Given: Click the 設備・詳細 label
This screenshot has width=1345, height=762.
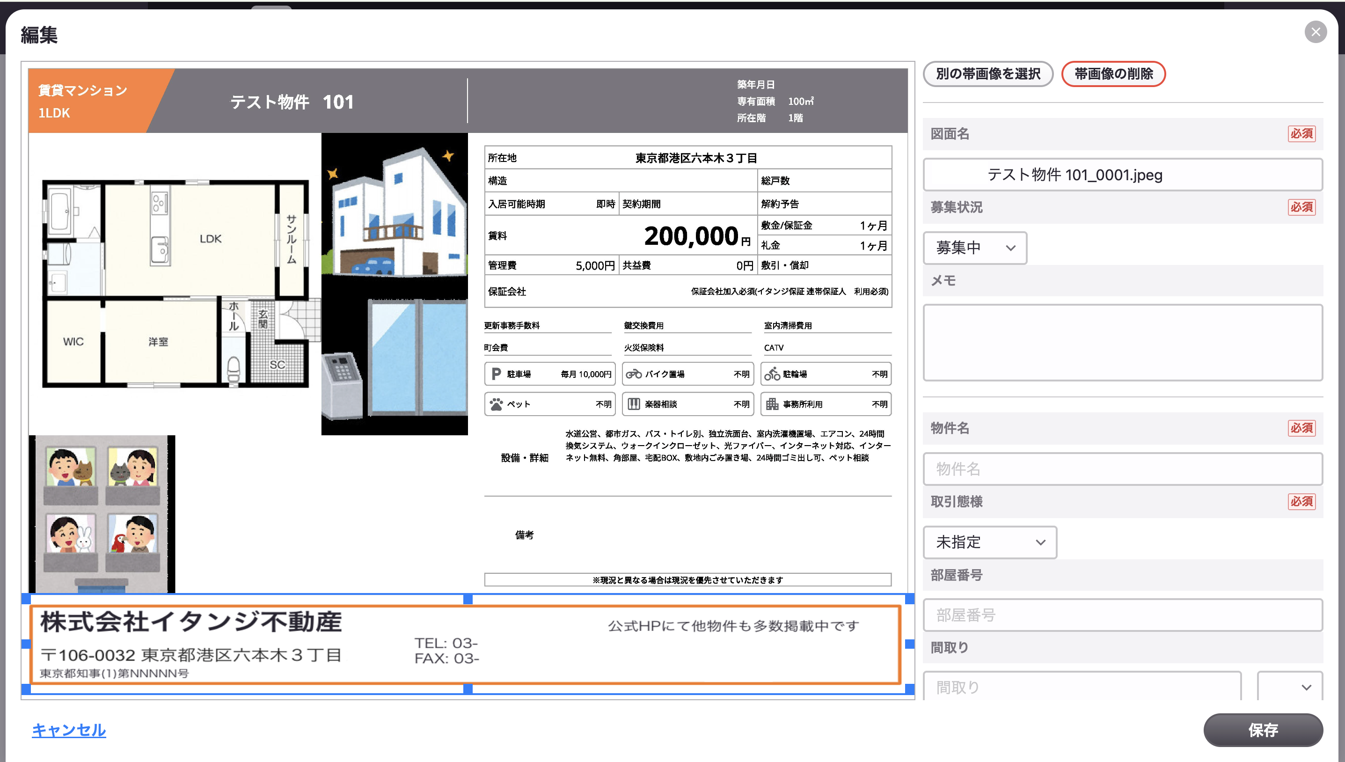Looking at the screenshot, I should [x=524, y=458].
